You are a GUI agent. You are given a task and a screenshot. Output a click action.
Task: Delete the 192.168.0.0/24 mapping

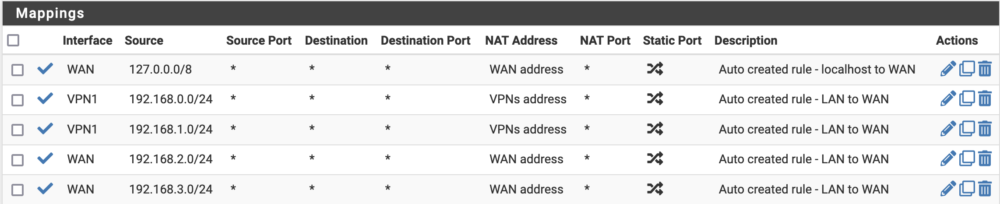(985, 98)
